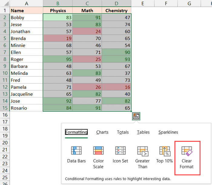This screenshot has width=212, height=185.
Task: Select the Formatting tab
Action: click(x=76, y=132)
